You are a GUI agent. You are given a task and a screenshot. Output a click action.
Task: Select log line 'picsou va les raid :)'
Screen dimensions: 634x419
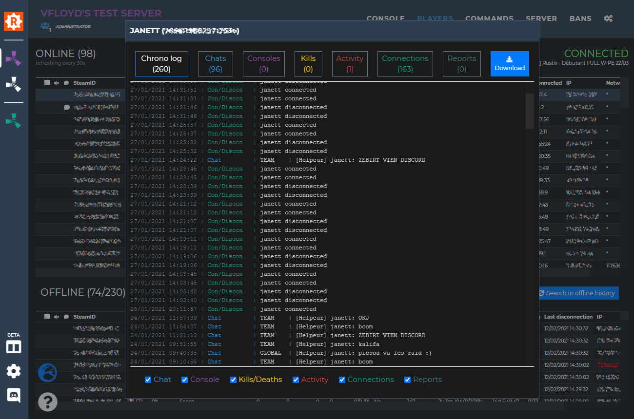(332, 353)
